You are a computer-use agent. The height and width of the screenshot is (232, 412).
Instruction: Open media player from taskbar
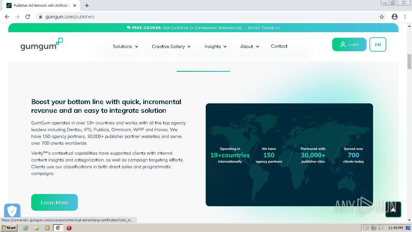[x=47, y=228]
